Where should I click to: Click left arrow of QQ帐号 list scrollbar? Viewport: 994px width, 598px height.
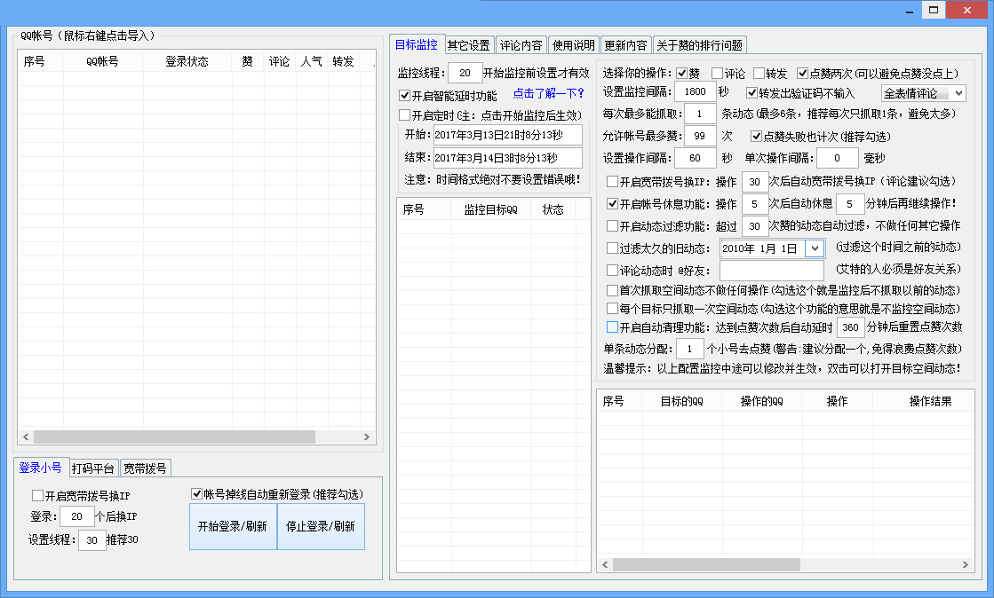pos(26,437)
